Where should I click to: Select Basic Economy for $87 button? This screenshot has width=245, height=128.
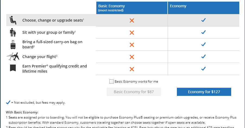(x=134, y=92)
